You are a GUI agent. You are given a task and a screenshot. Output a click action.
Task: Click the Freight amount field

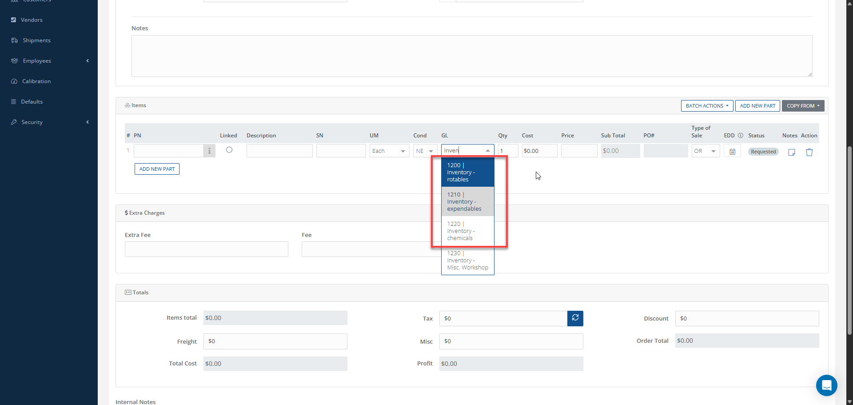point(275,341)
